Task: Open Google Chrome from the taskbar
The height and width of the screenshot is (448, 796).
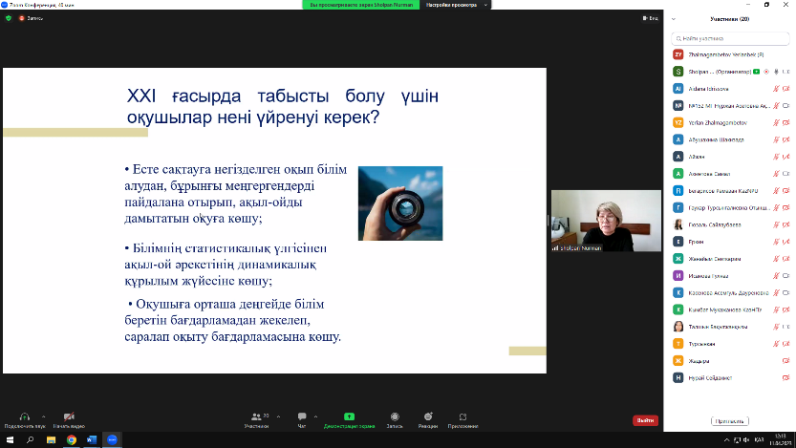Action: pyautogui.click(x=71, y=440)
